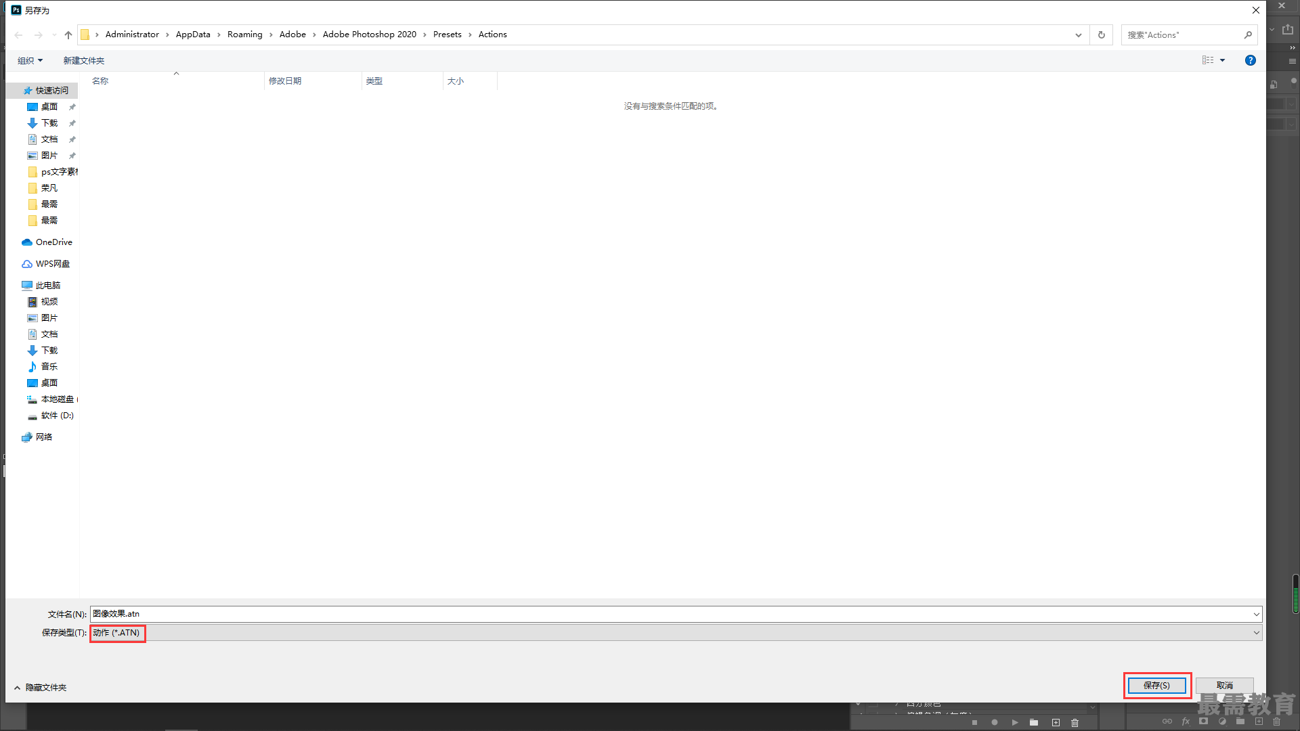
Task: Open the file name history dropdown
Action: point(1256,615)
